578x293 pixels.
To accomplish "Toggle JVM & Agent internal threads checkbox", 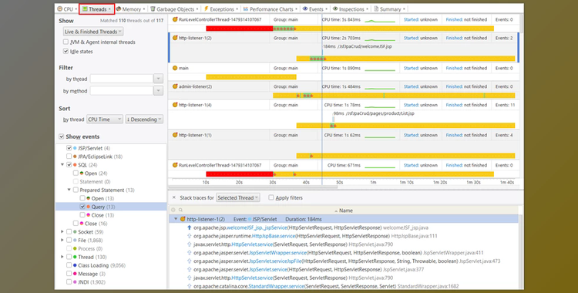I will 66,42.
